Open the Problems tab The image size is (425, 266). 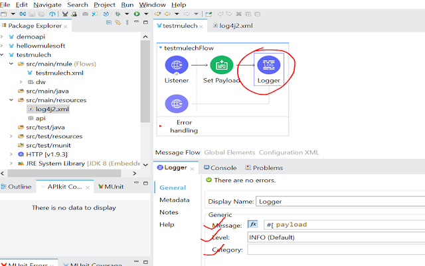(264, 167)
